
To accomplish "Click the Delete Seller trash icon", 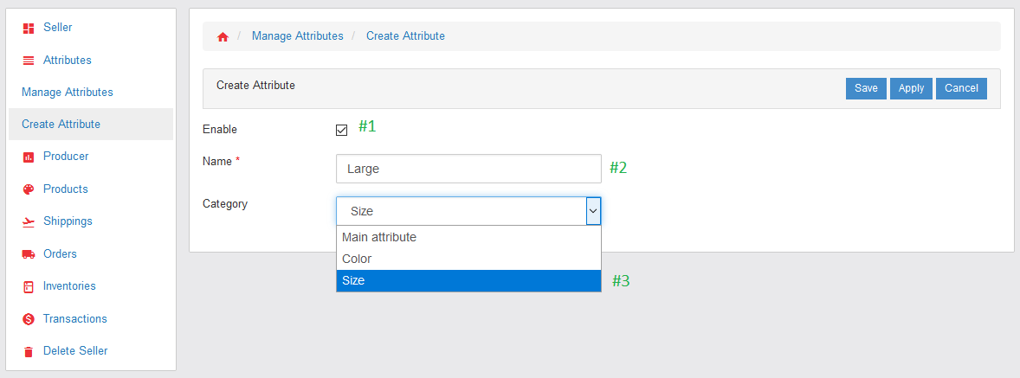I will [x=28, y=351].
